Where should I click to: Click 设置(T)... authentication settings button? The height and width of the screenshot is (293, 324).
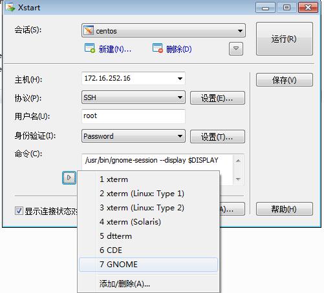tap(217, 136)
